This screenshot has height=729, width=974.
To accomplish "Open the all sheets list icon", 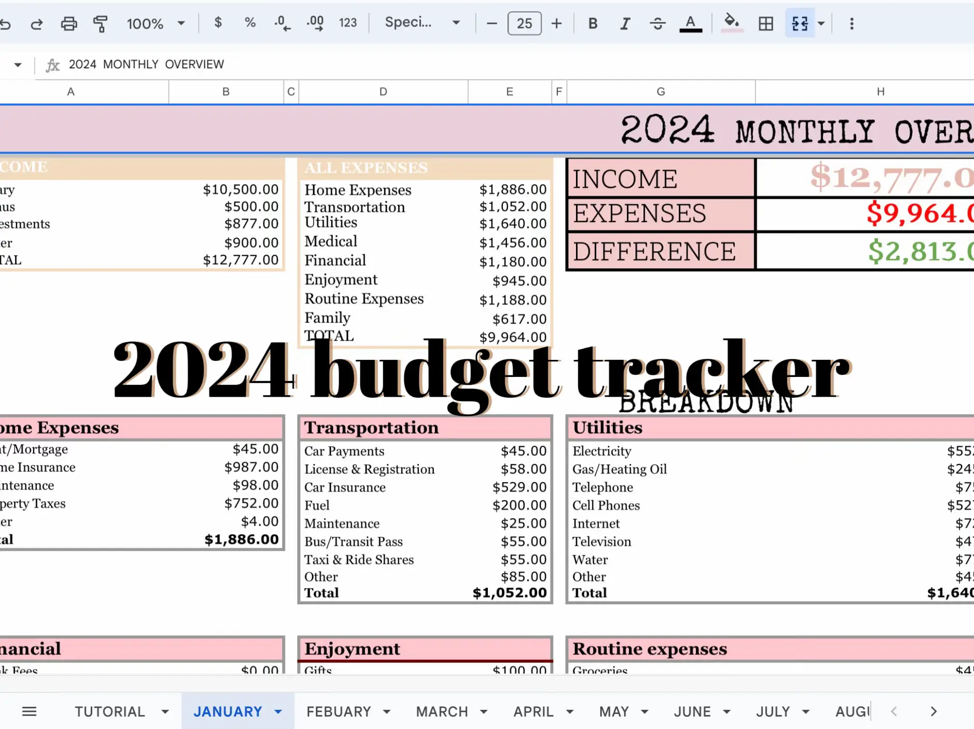I will click(30, 711).
